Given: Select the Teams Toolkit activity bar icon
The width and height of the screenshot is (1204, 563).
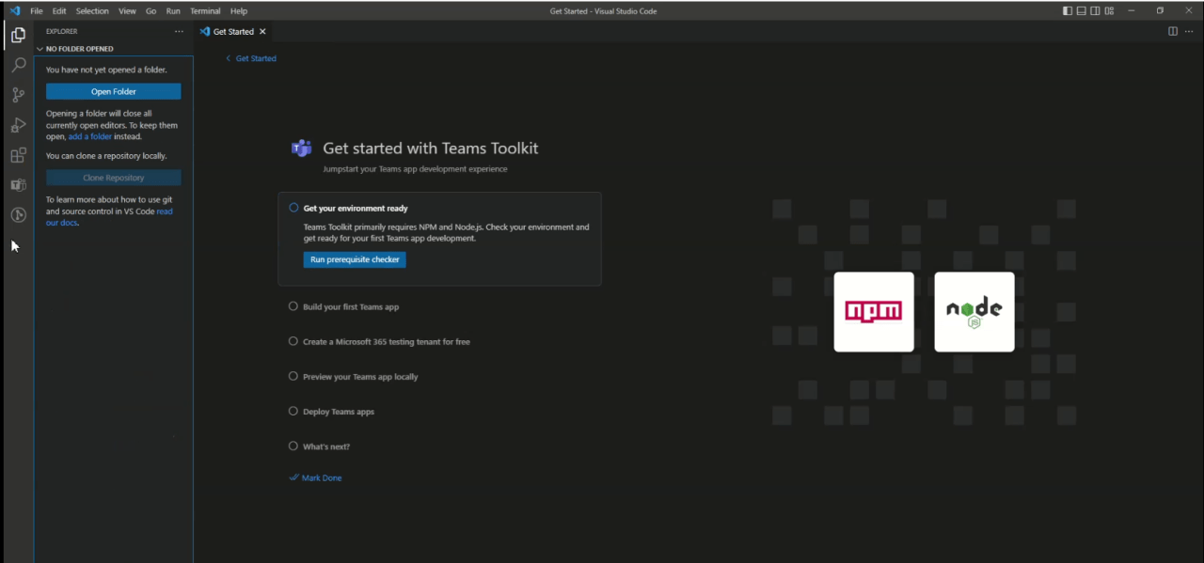Looking at the screenshot, I should pyautogui.click(x=17, y=184).
